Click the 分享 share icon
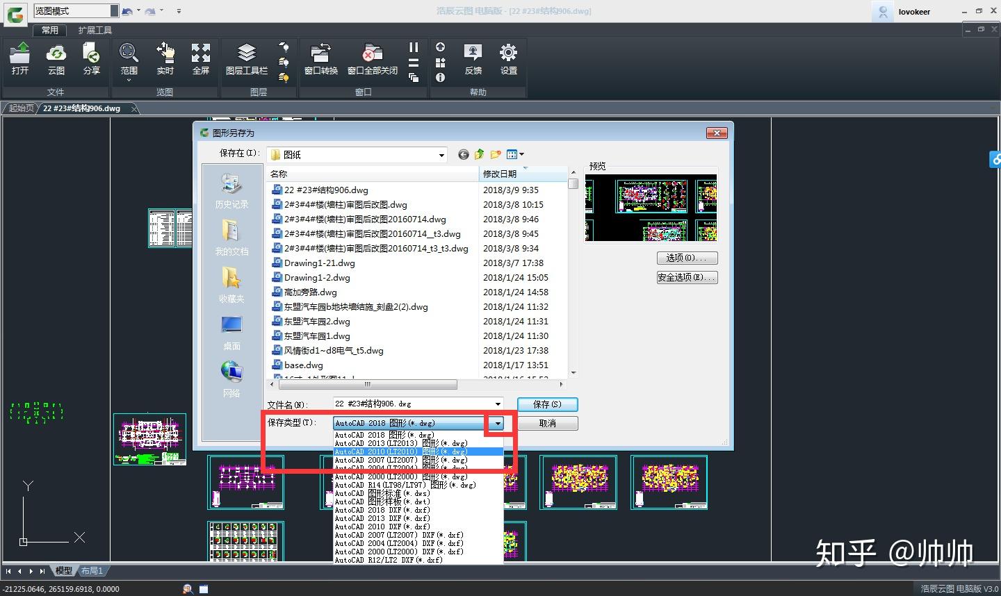The height and width of the screenshot is (596, 1001). [92, 58]
